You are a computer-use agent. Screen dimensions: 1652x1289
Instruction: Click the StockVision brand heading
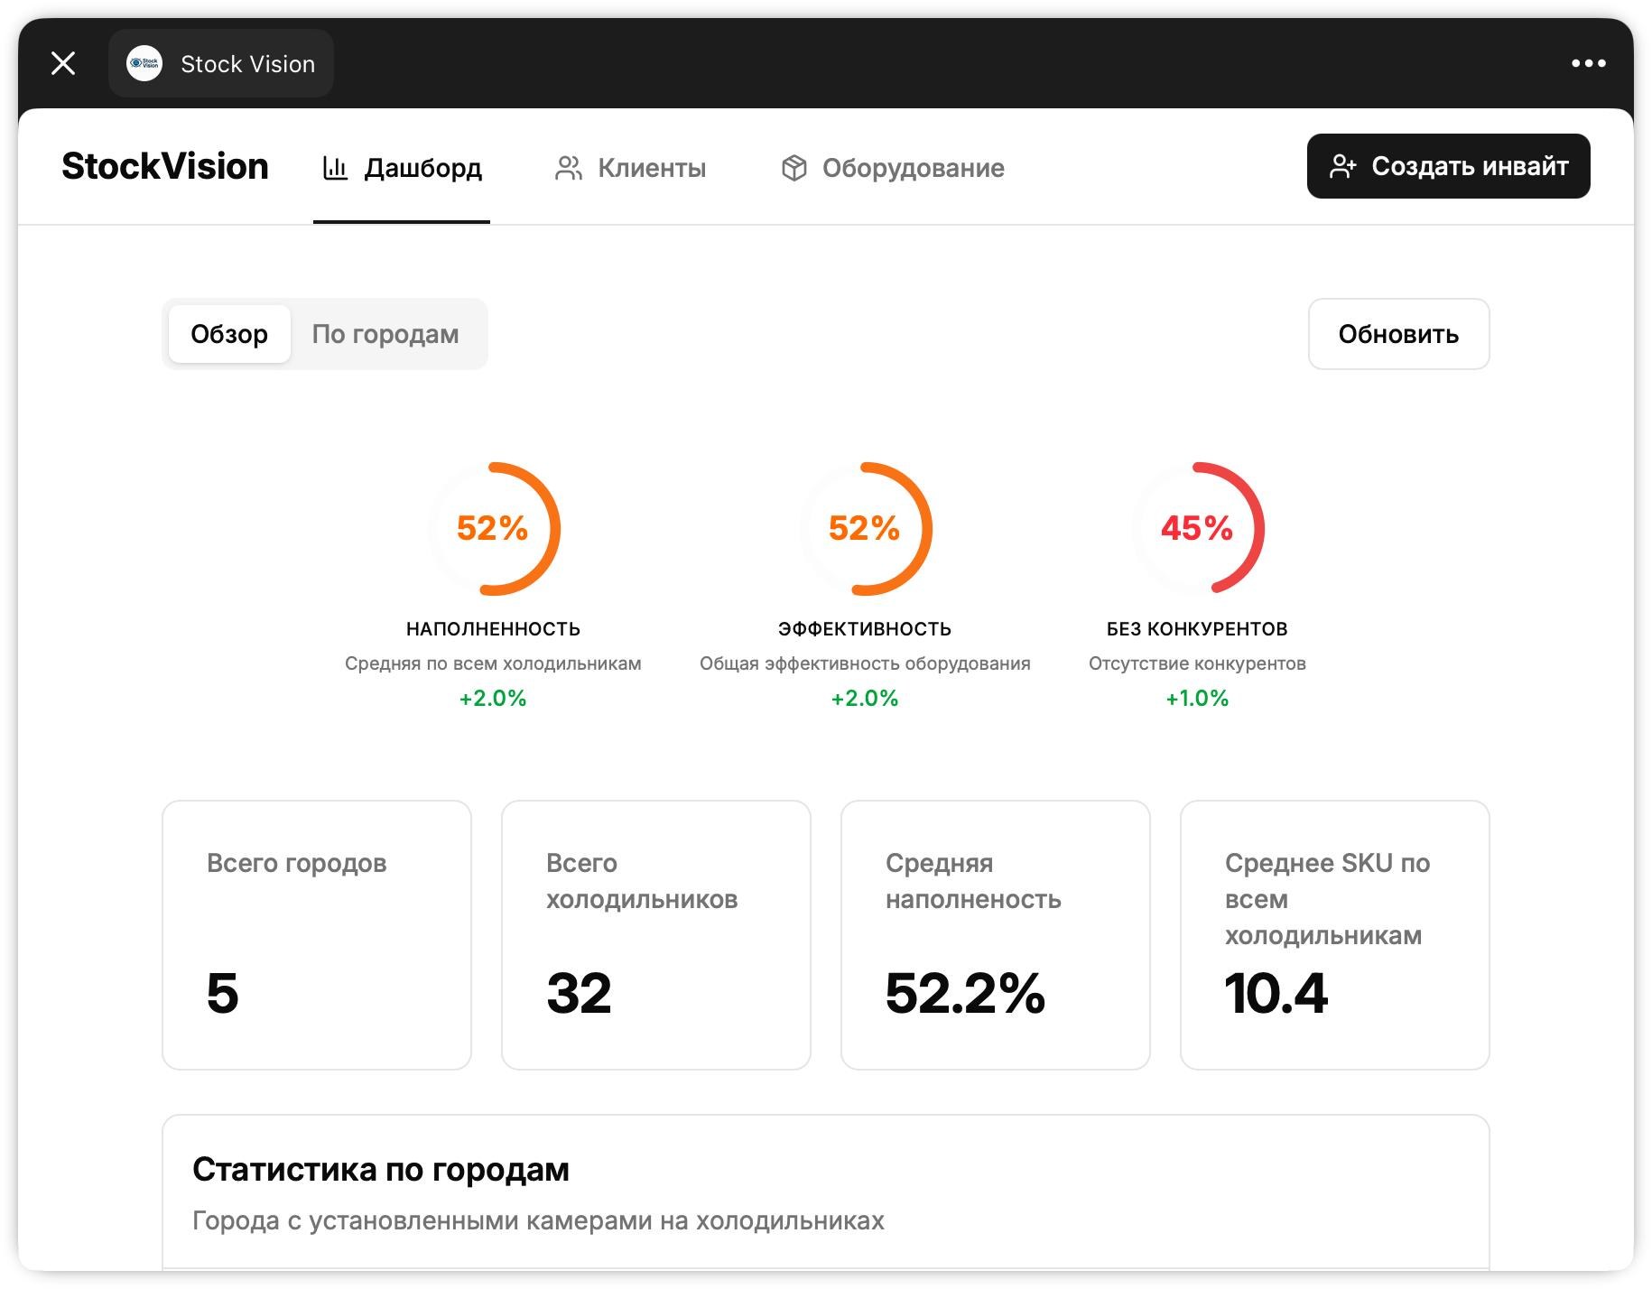(165, 166)
